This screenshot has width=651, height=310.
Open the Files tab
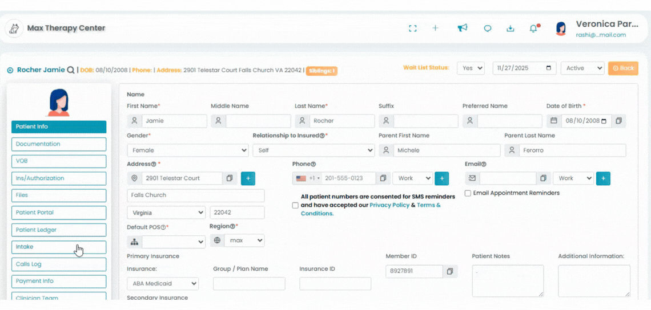59,195
